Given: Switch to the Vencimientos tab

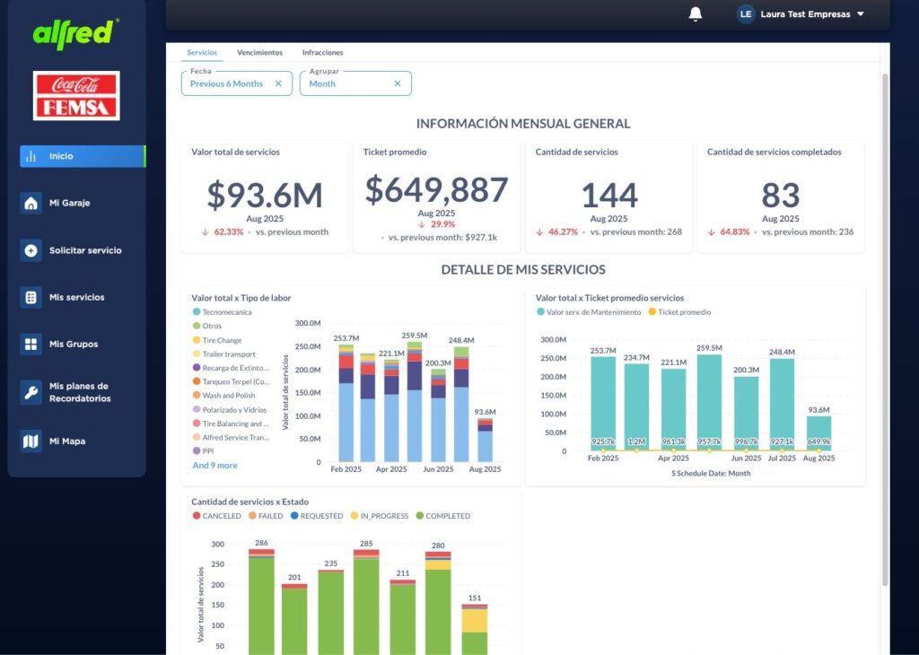Looking at the screenshot, I should [259, 53].
